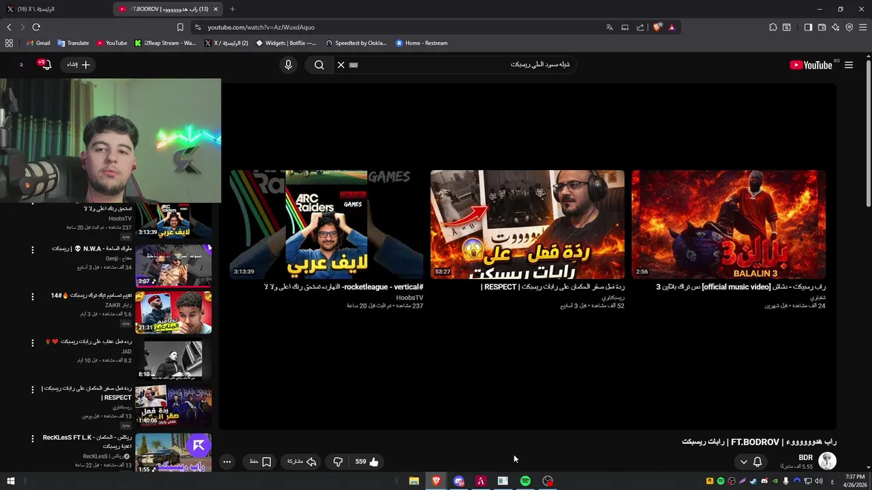Open Brave Rewards triangle icon

672,27
